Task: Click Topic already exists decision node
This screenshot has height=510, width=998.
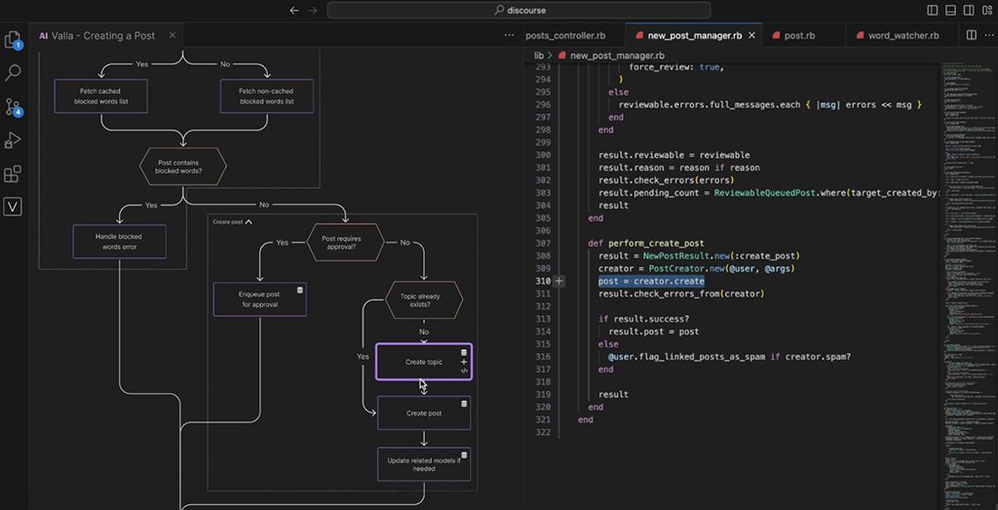Action: [x=425, y=300]
